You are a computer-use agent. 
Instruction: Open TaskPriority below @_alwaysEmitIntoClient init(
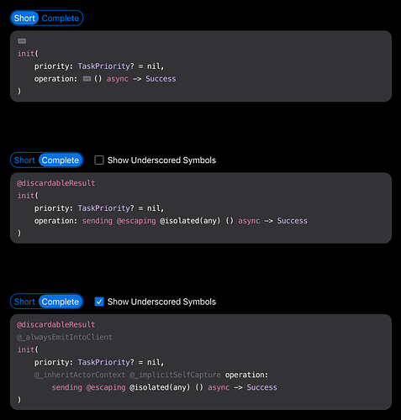tap(103, 362)
